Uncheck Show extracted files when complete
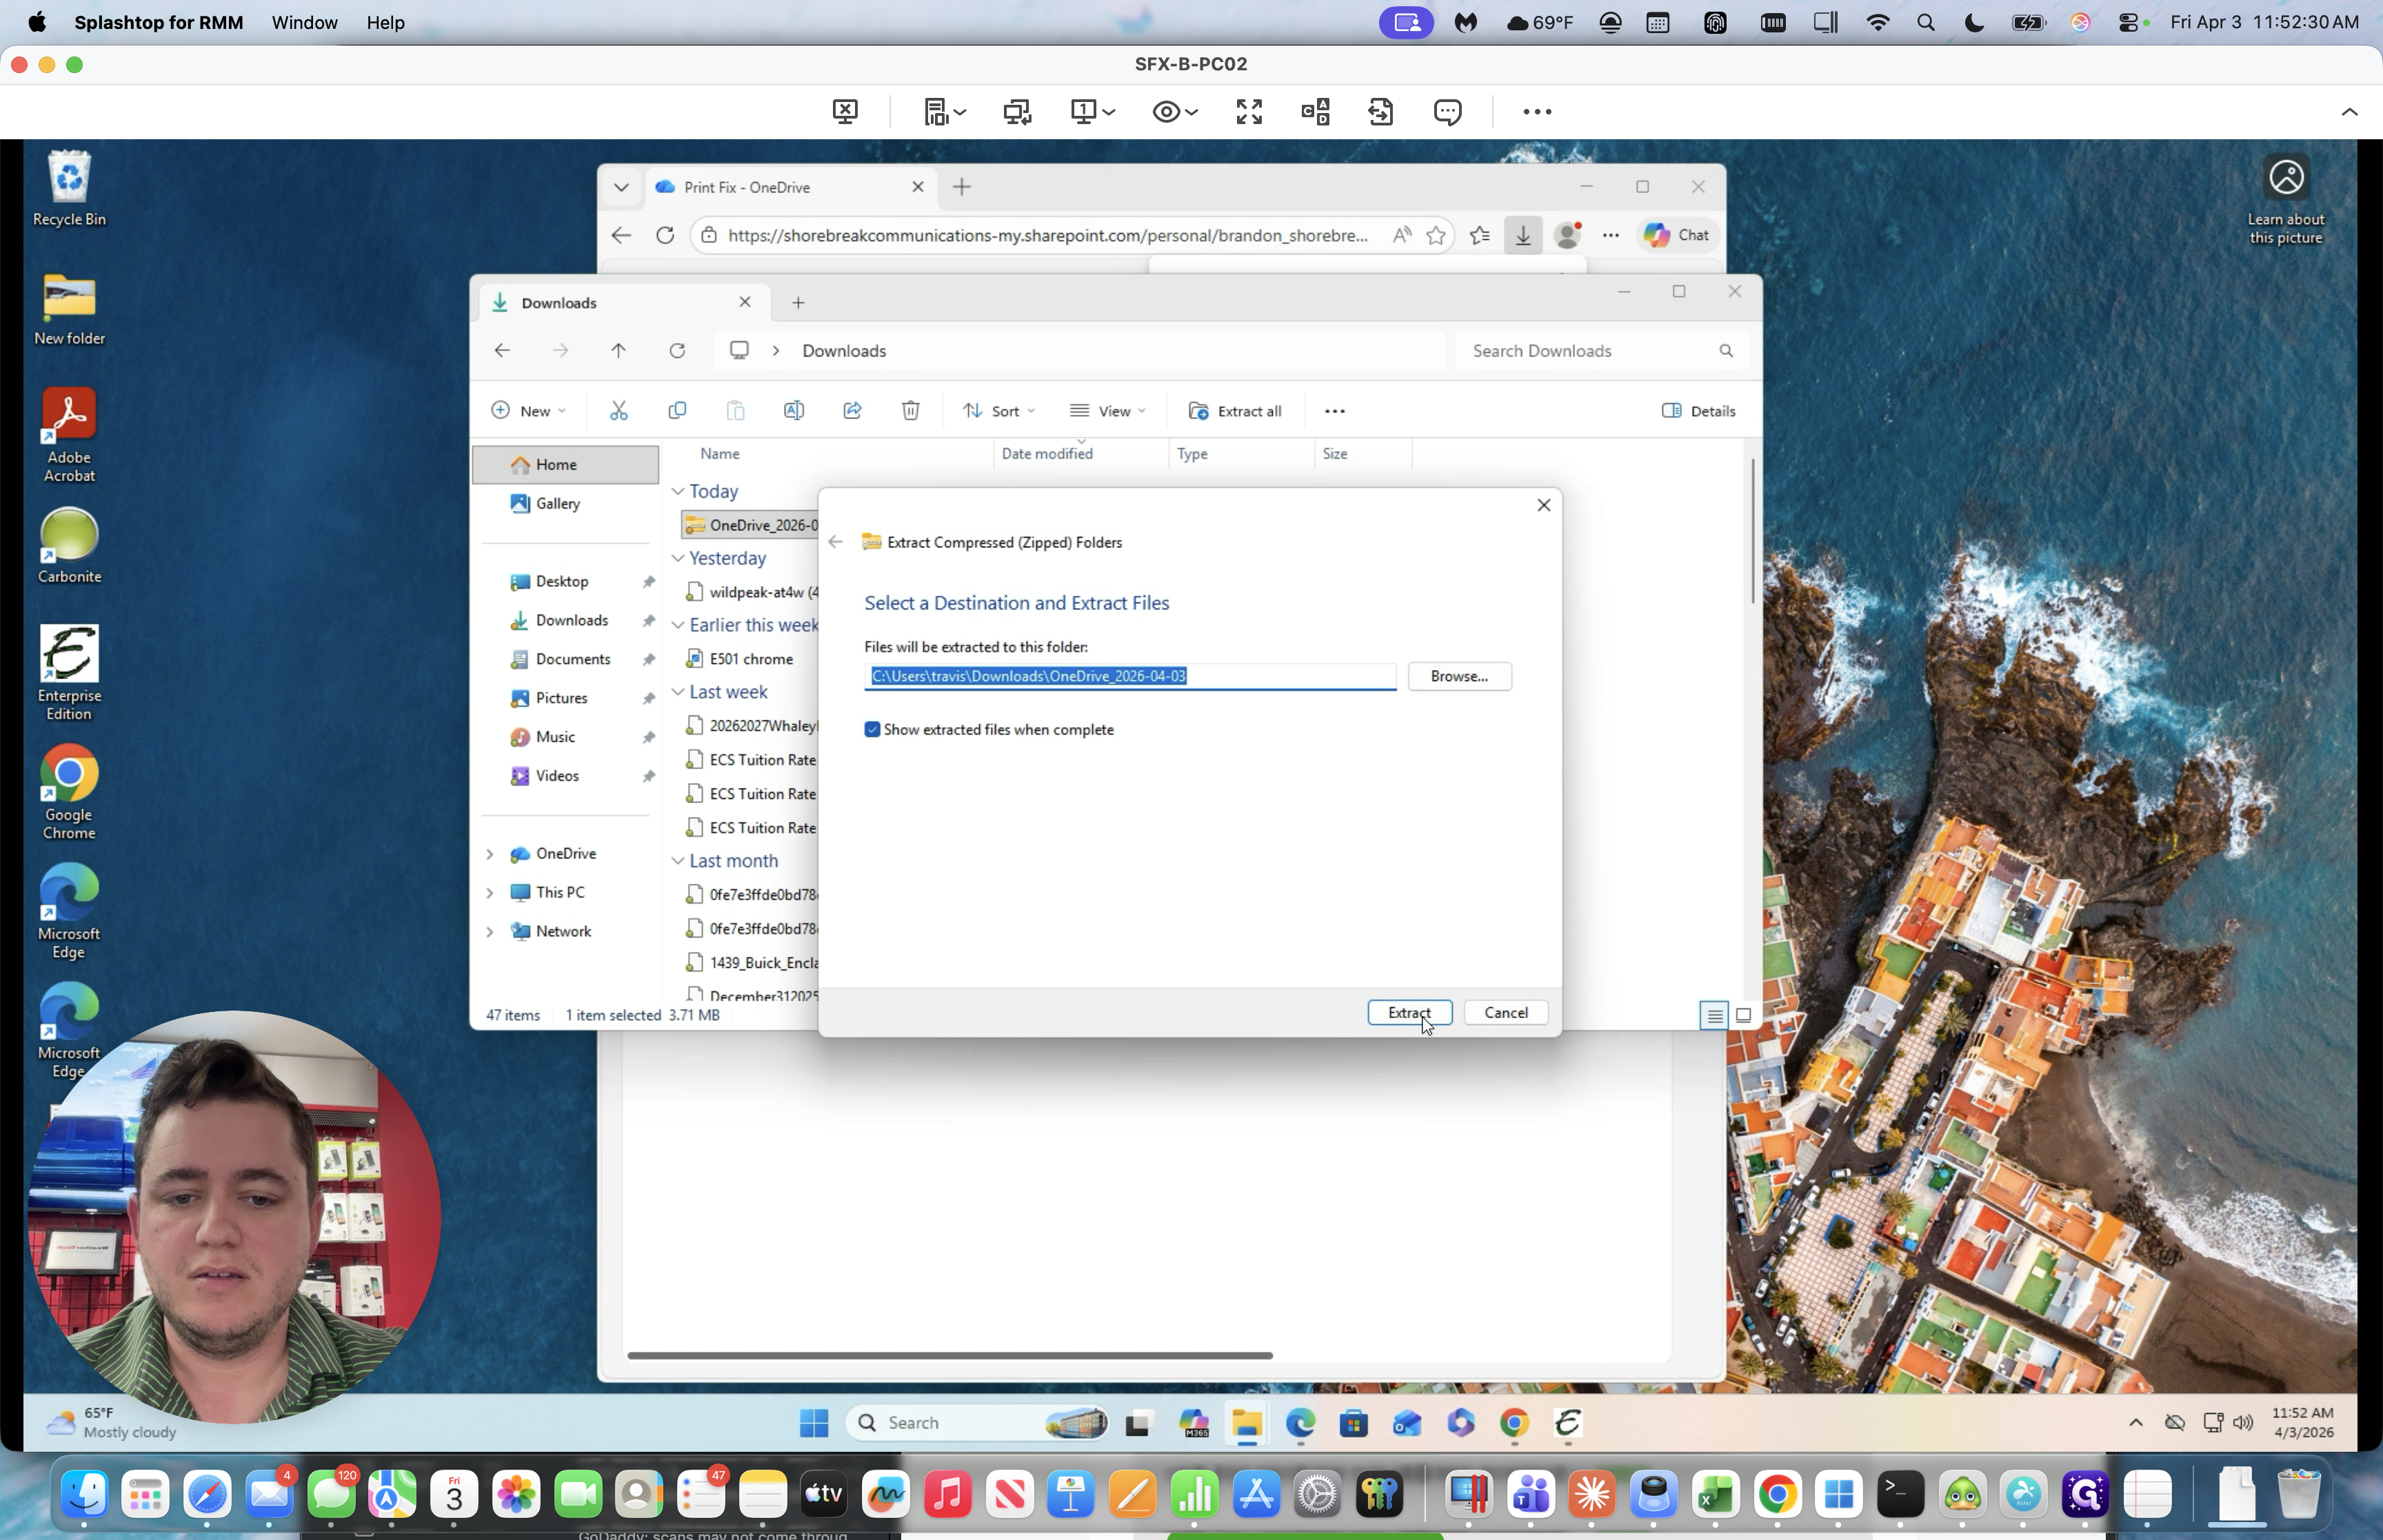2383x1540 pixels. [872, 730]
